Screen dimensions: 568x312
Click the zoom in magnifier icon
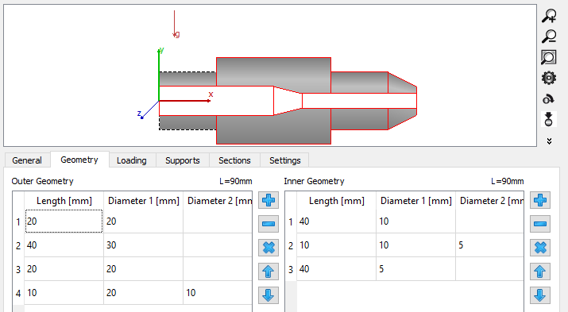[x=549, y=16]
